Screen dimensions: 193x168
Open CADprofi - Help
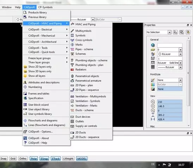[x=38, y=143]
